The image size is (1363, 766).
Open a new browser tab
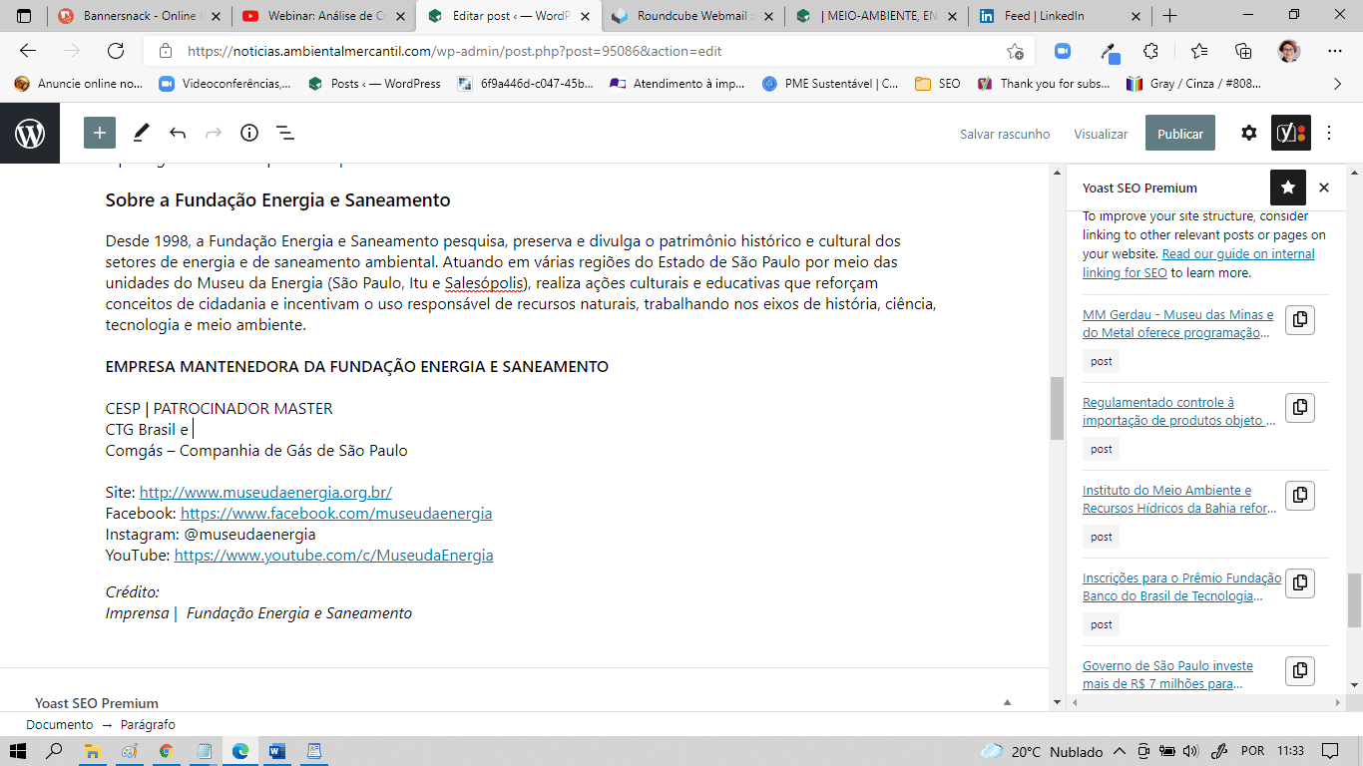coord(1169,16)
